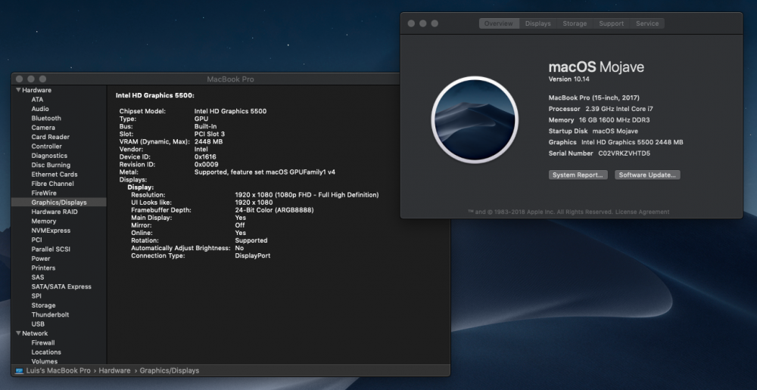Open the Service tab

click(x=647, y=23)
